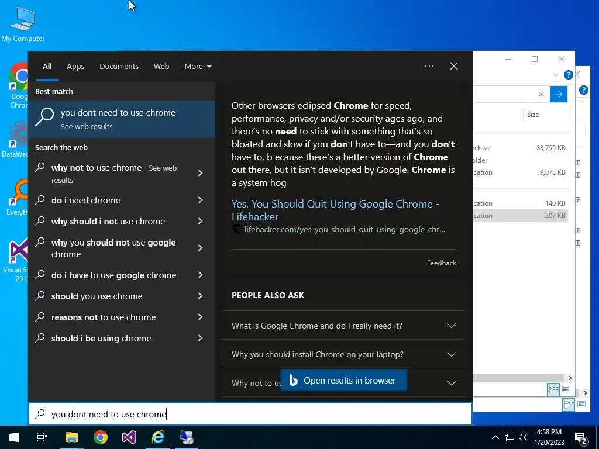
Task: Select the Everything desktop shortcut
Action: click(17, 197)
